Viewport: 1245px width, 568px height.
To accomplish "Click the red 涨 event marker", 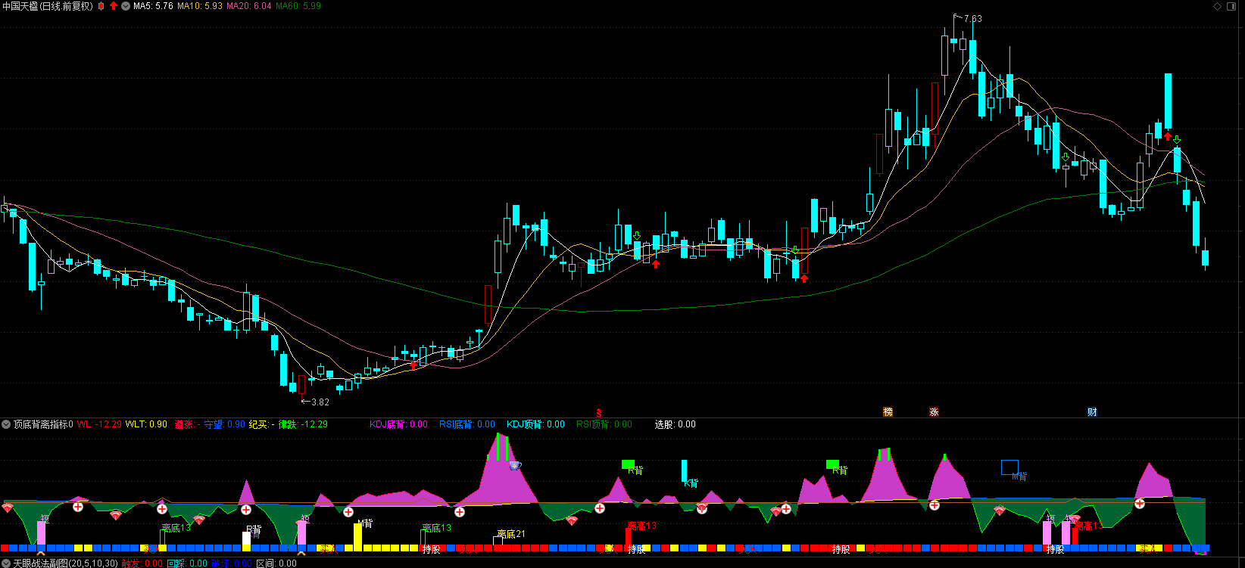I will click(935, 412).
